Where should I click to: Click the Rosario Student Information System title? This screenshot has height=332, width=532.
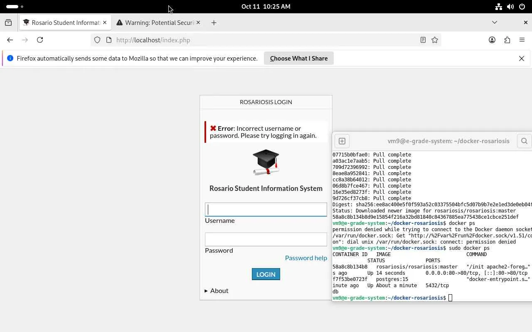pos(266,188)
